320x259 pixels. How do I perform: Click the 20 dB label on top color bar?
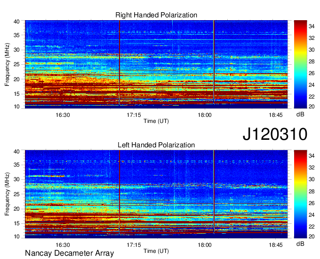pyautogui.click(x=312, y=107)
